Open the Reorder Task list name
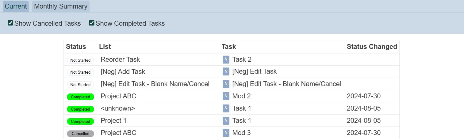The width and height of the screenshot is (464, 139). coord(120,60)
